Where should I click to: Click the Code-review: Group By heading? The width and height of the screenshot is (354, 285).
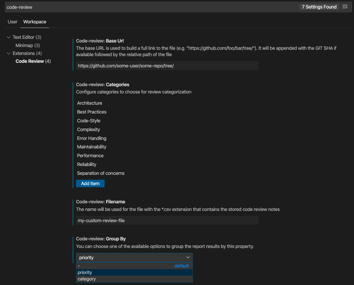(x=101, y=239)
